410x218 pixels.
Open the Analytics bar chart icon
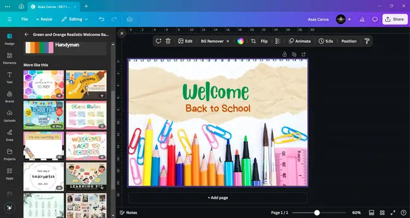[362, 19]
